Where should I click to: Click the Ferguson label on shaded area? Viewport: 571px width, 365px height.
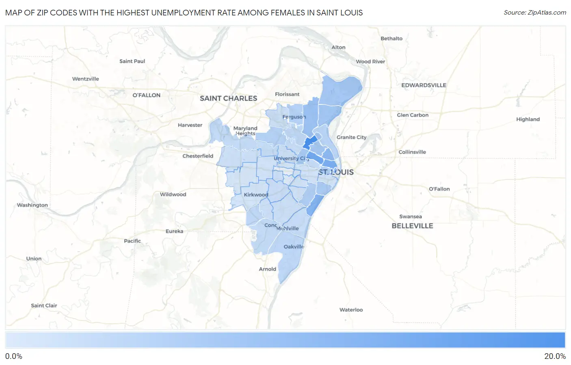pyautogui.click(x=294, y=117)
